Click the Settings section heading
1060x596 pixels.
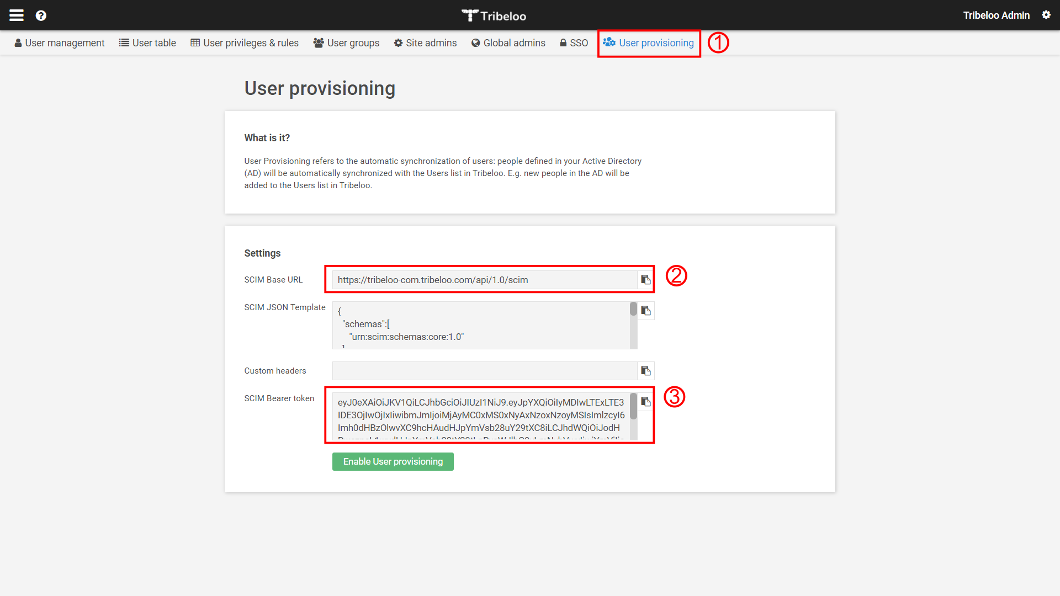tap(262, 253)
